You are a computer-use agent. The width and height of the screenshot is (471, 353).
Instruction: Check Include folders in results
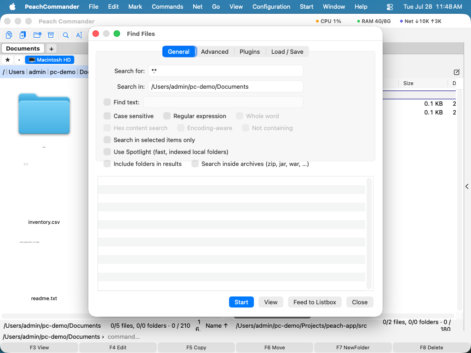point(107,164)
